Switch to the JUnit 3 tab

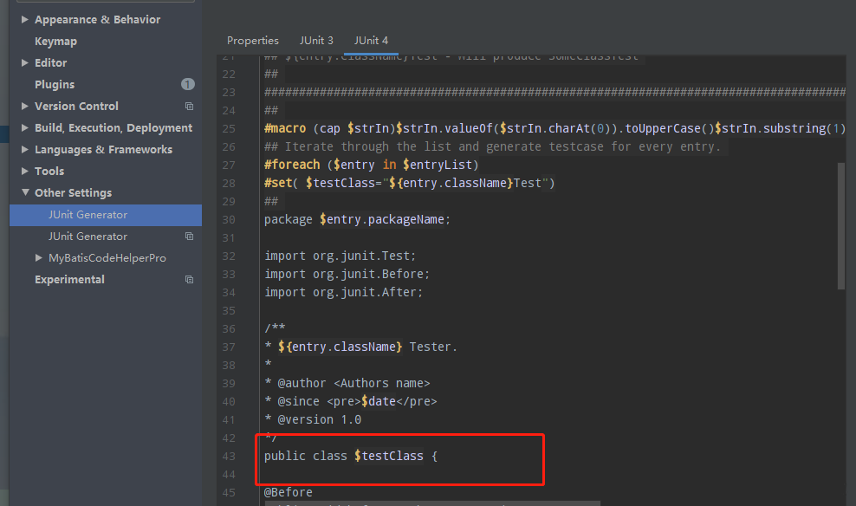(x=316, y=41)
